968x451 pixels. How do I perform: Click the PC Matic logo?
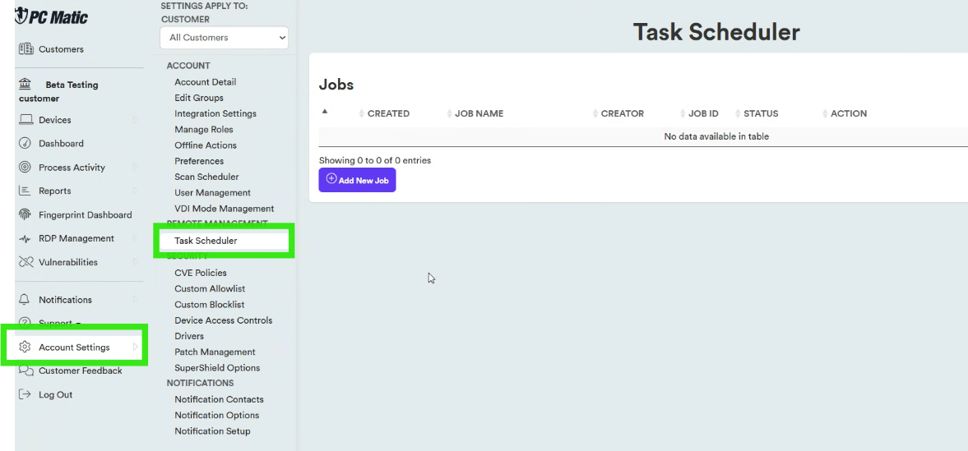[52, 16]
